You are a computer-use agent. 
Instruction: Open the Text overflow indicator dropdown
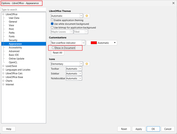(83, 43)
